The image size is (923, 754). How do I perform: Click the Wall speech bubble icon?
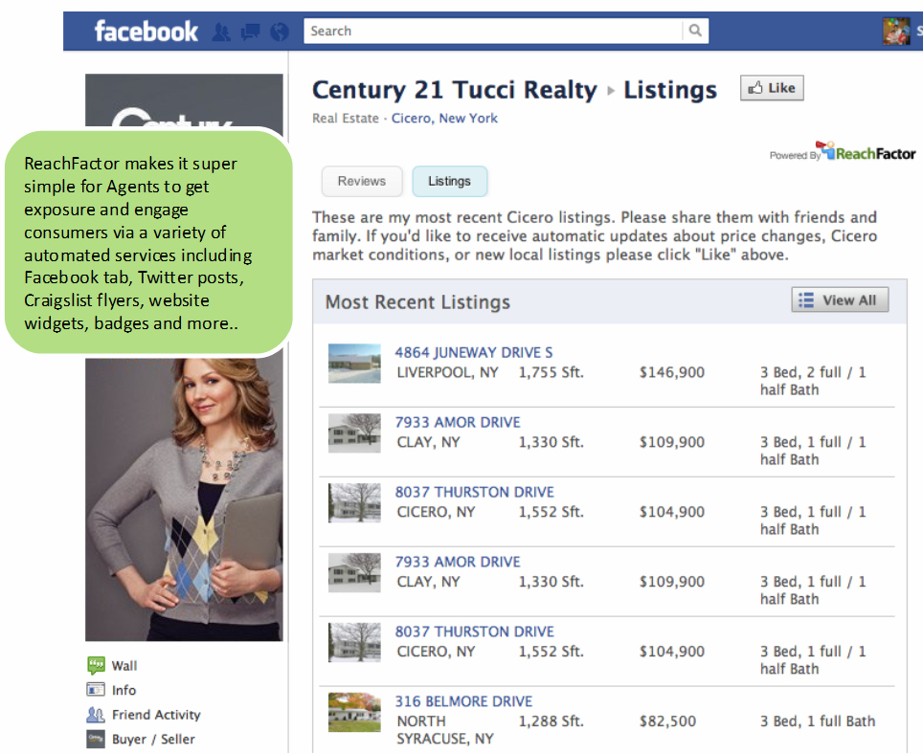96,665
